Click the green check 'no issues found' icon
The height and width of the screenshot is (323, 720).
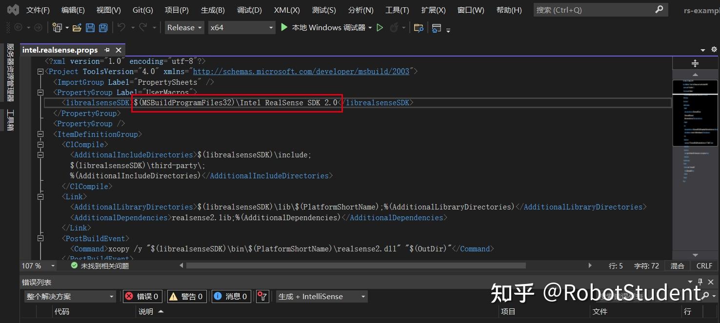pos(74,266)
